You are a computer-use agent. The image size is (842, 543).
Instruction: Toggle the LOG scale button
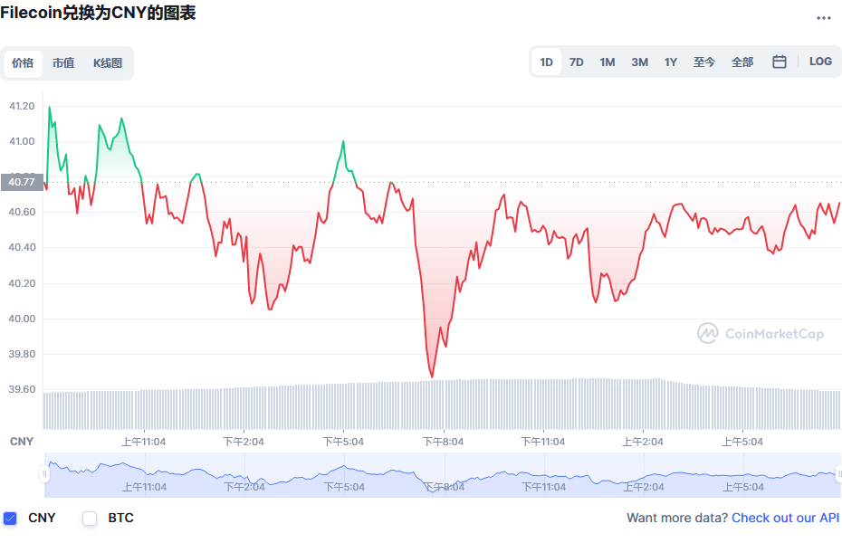click(820, 62)
